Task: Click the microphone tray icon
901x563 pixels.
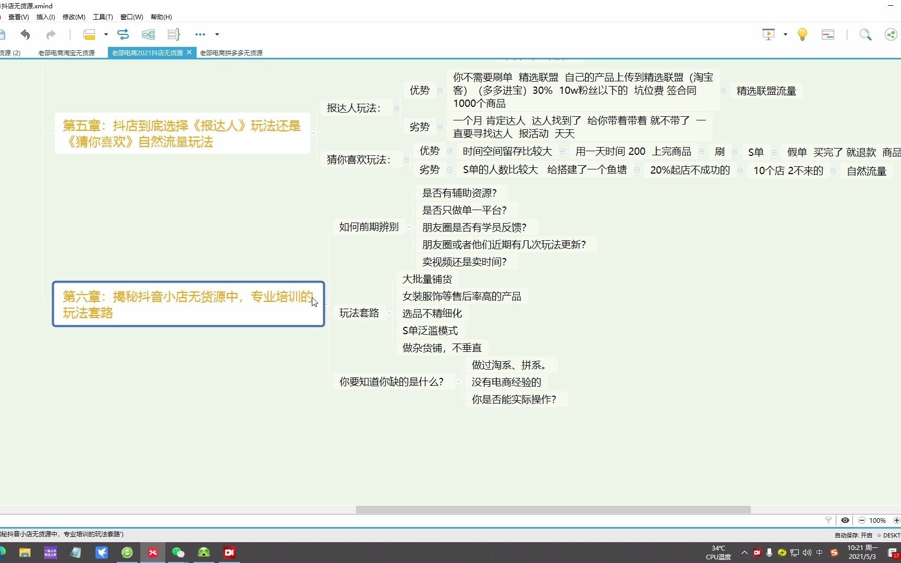Action: pyautogui.click(x=769, y=553)
